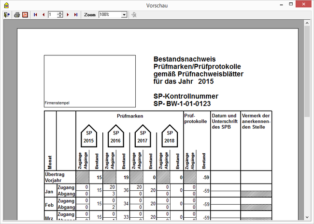Image resolution: width=314 pixels, height=224 pixels.
Task: Click the exit preview door icon
Action: point(6,15)
